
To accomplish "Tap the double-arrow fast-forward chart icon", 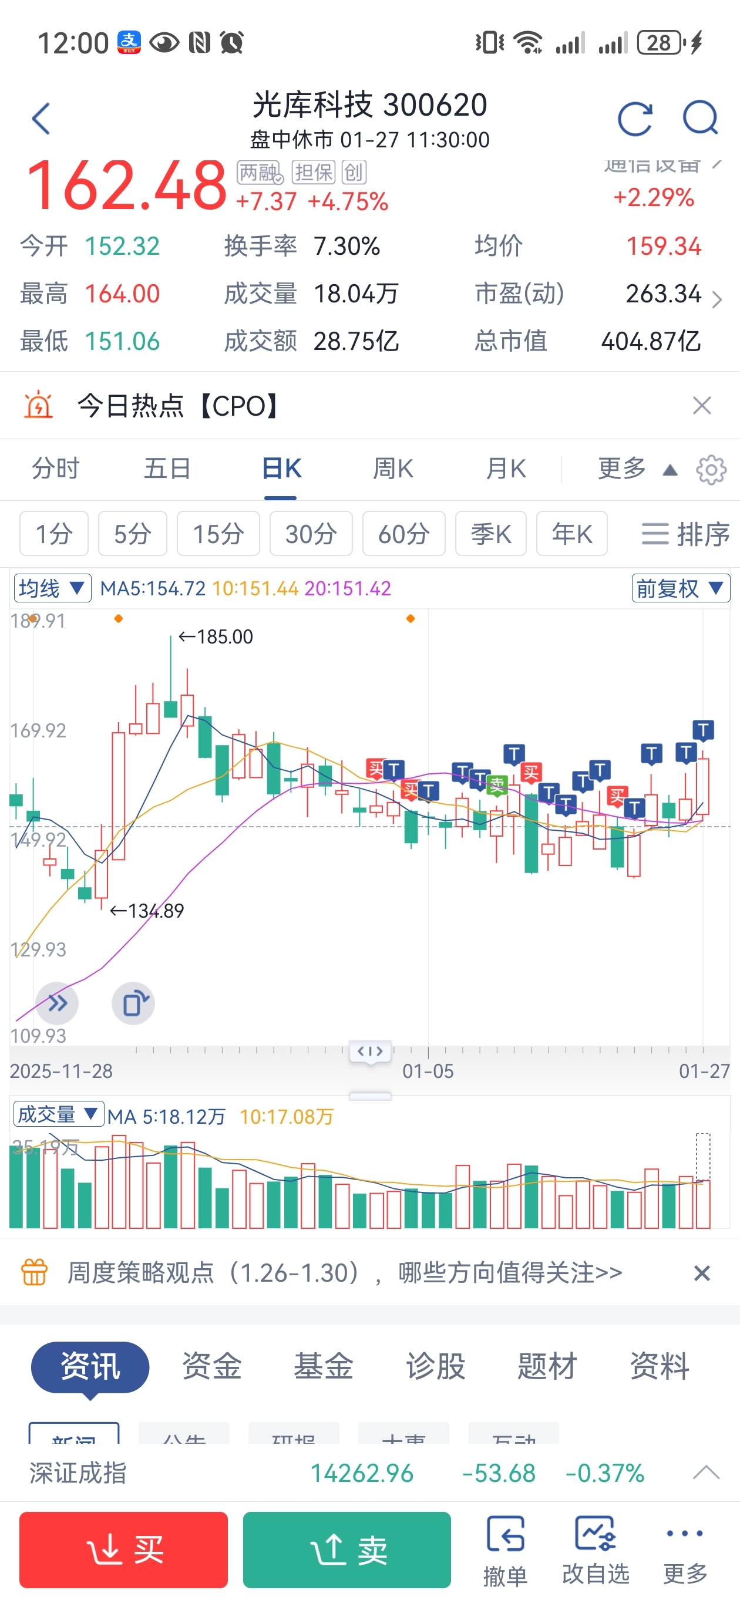I will click(57, 1002).
